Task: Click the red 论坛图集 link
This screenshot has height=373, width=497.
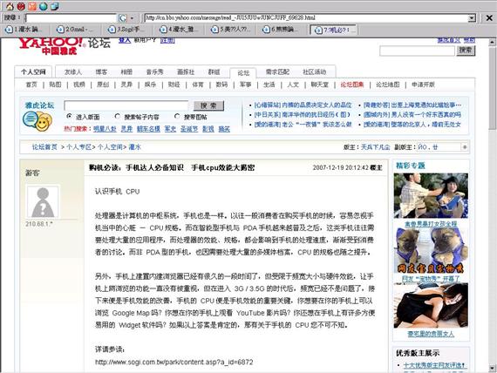Action: 352,85
